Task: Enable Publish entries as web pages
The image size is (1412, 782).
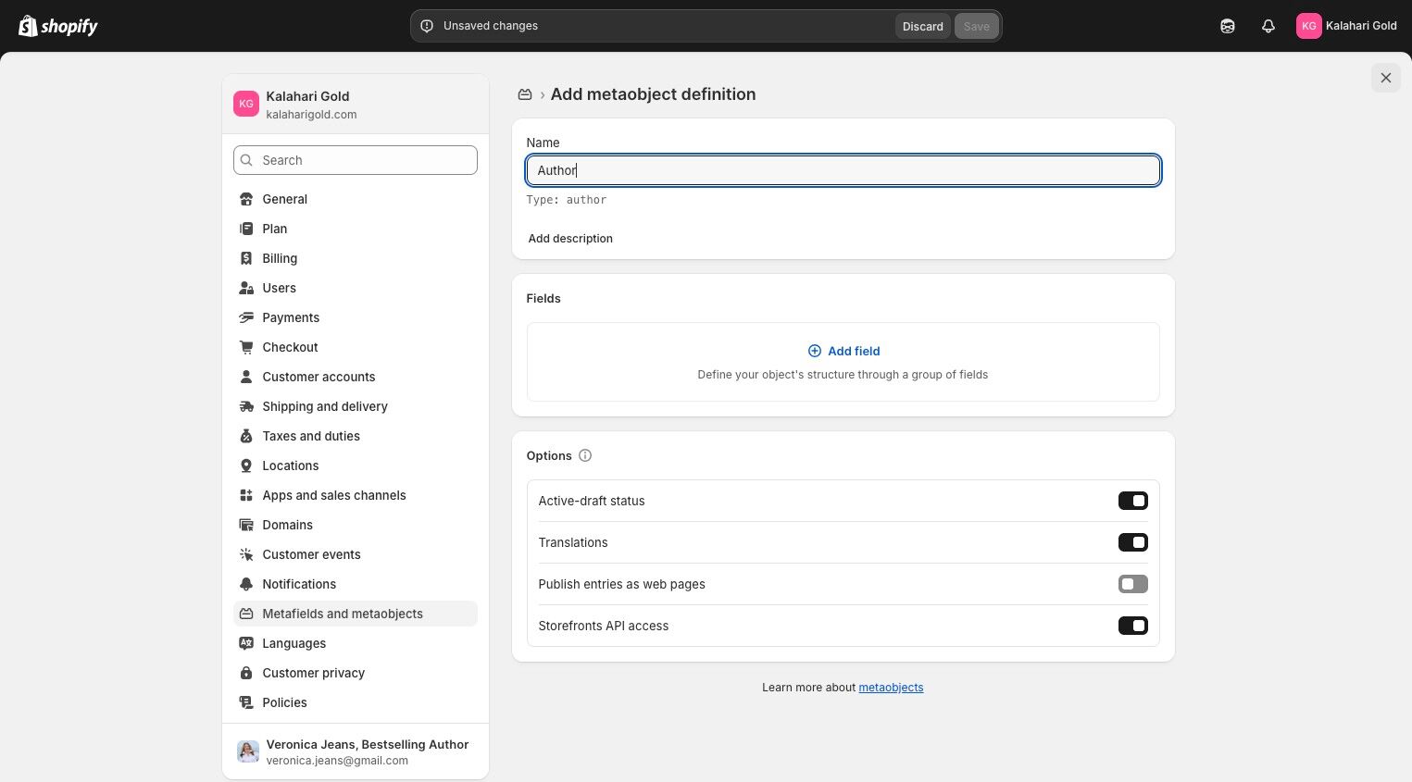Action: [x=1132, y=584]
